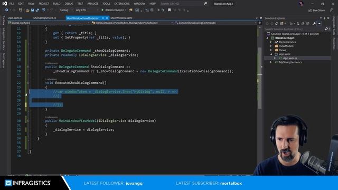Open the EDIT menu
Viewport: 338px width, 190px height.
point(21,4)
